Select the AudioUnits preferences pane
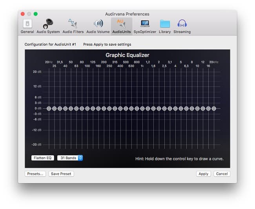The image size is (255, 209). (x=122, y=26)
